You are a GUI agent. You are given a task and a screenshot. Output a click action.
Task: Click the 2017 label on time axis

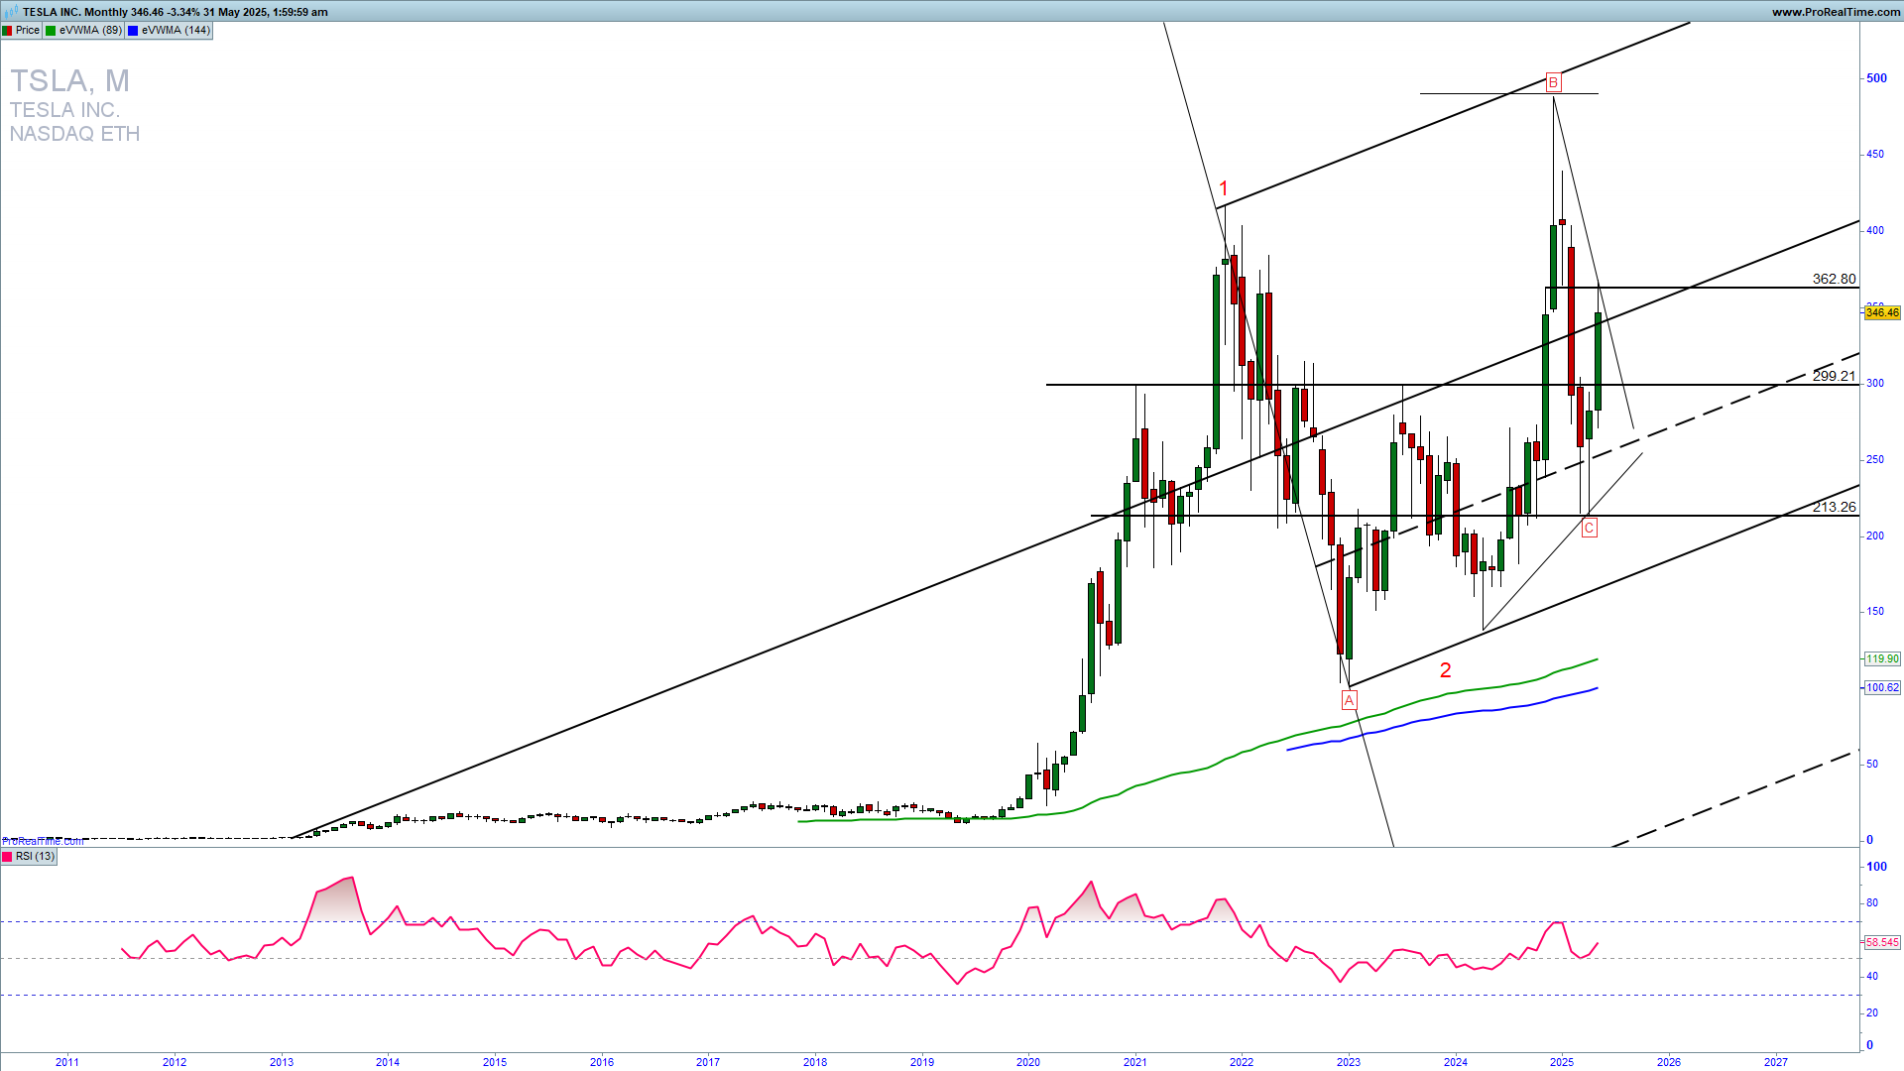(x=708, y=1062)
